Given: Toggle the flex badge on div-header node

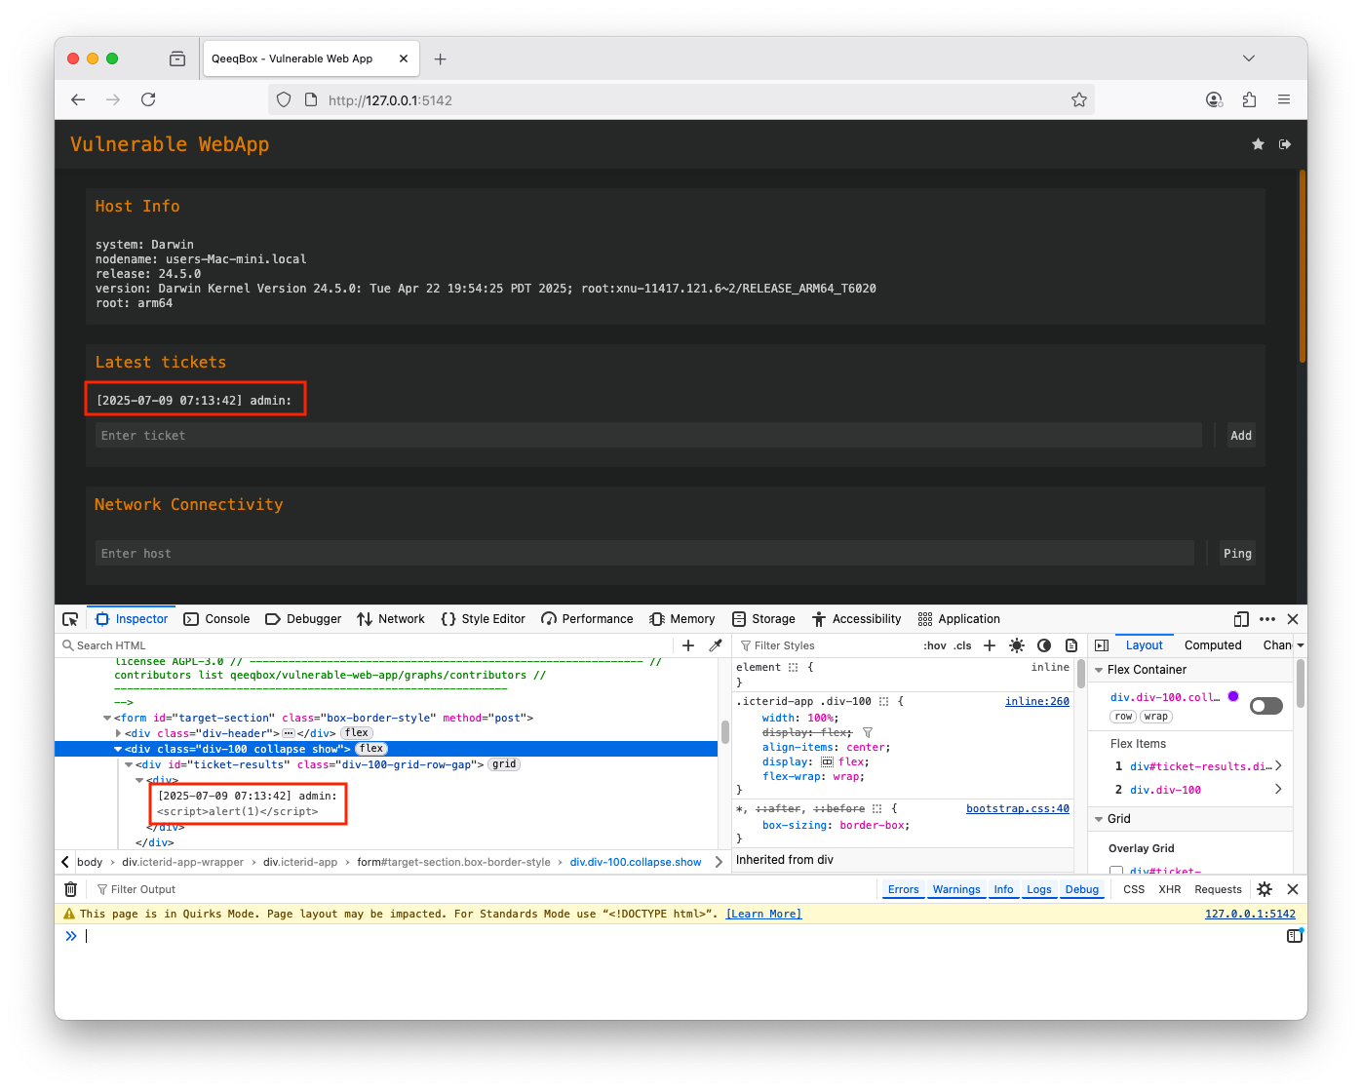Looking at the screenshot, I should click(357, 733).
